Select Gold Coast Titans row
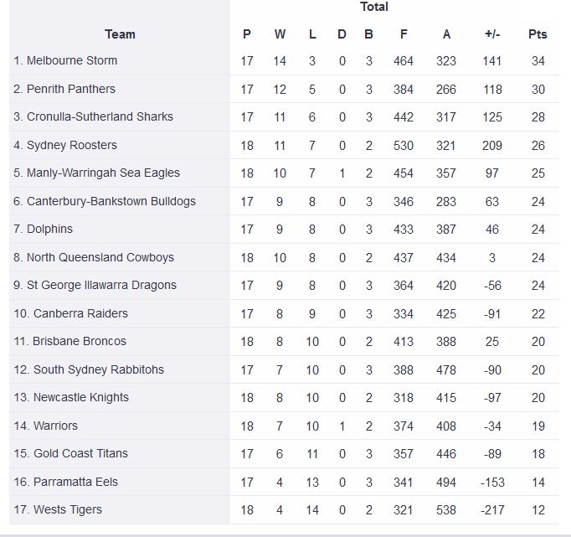Image resolution: width=571 pixels, height=537 pixels. tap(284, 453)
